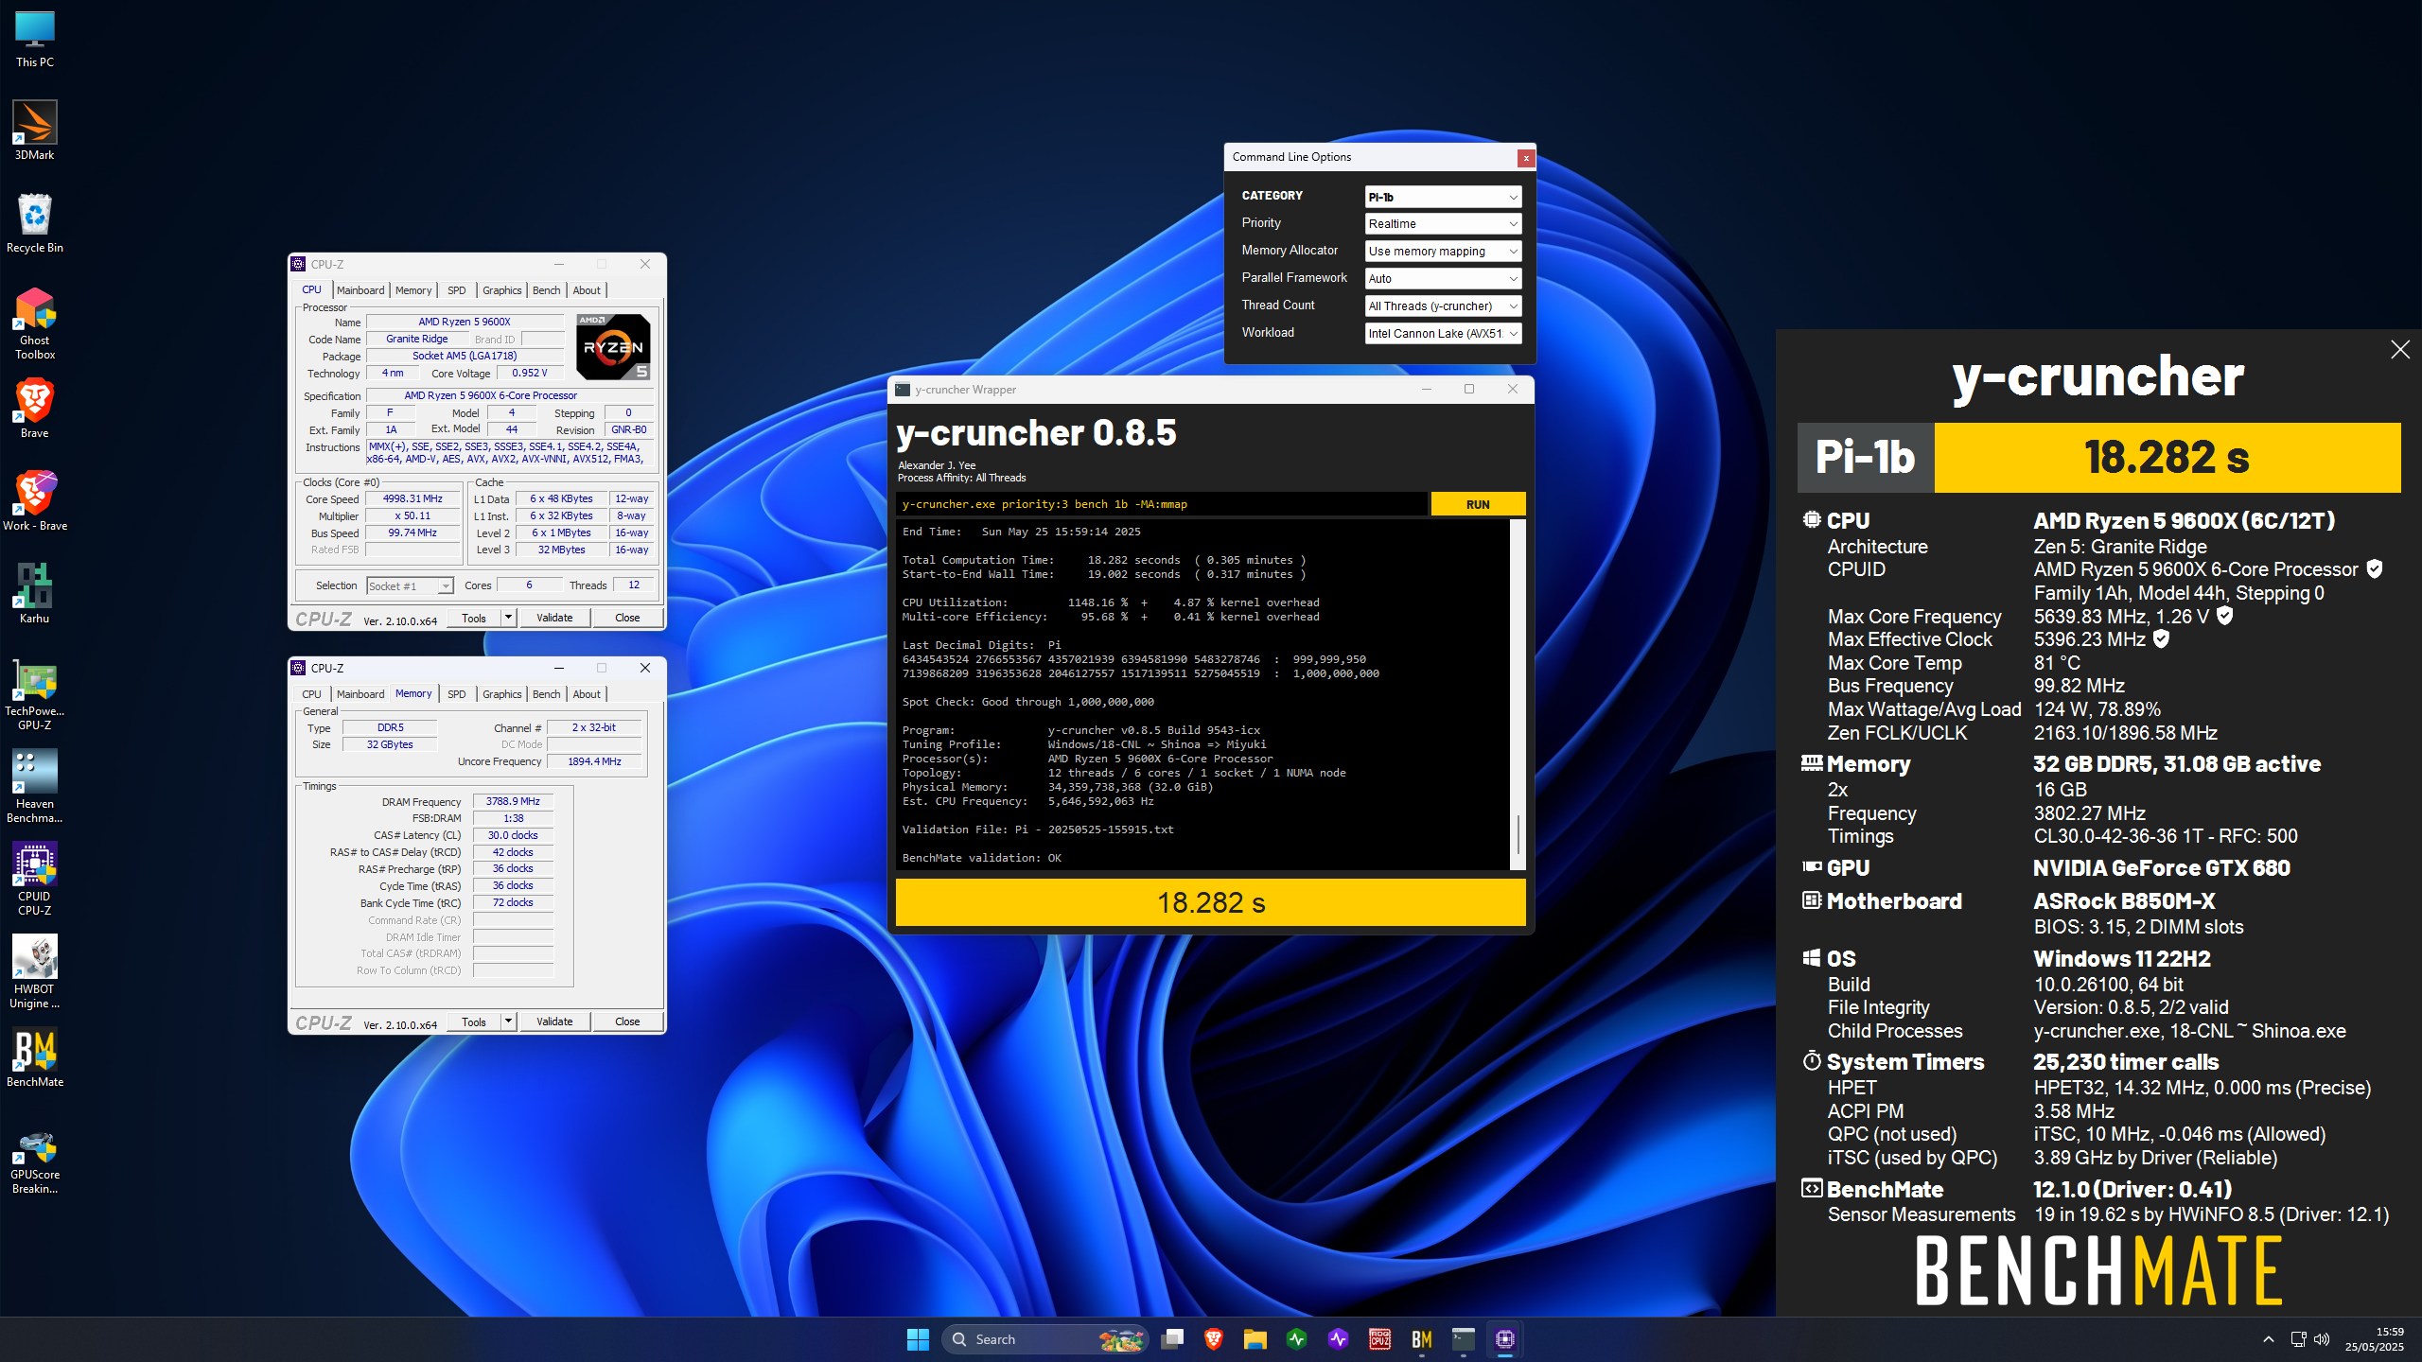
Task: Click Close in the top CPU-Z window
Action: [x=627, y=618]
